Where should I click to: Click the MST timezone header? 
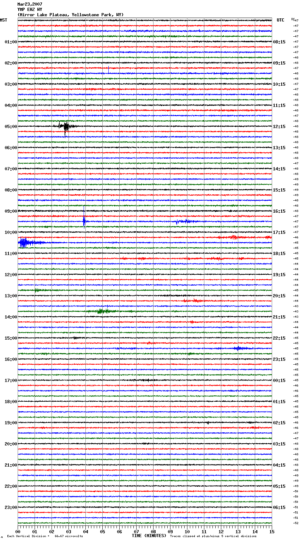[4, 20]
